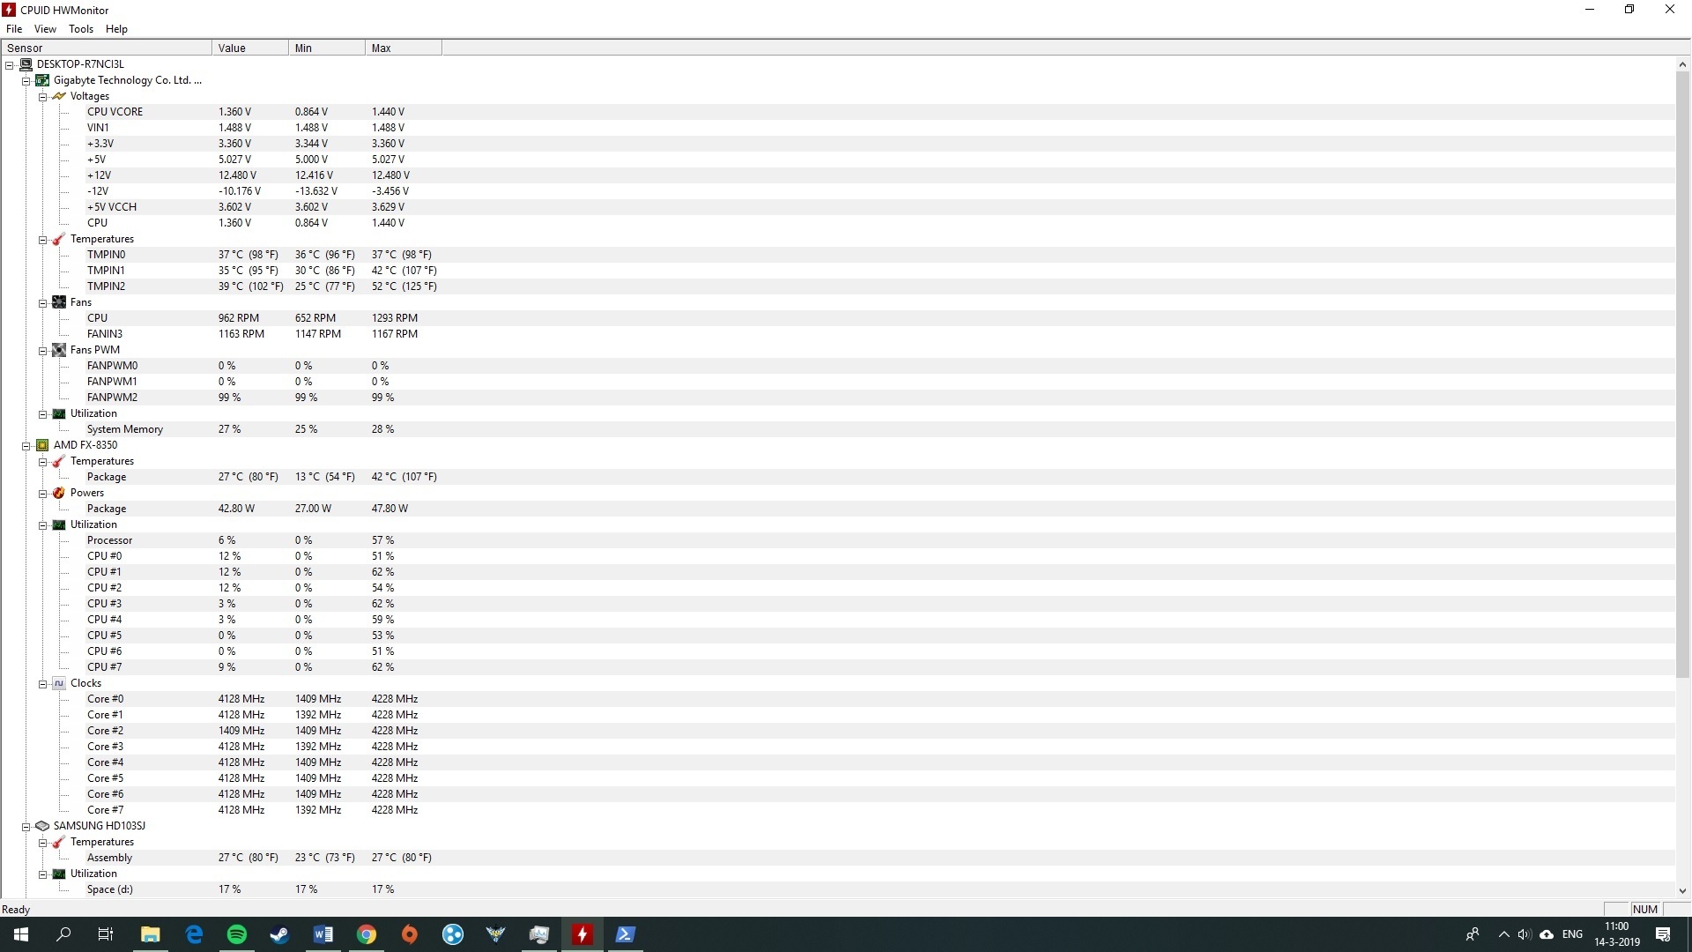The height and width of the screenshot is (952, 1692).
Task: Click the Fans PWM fan icon
Action: [59, 350]
